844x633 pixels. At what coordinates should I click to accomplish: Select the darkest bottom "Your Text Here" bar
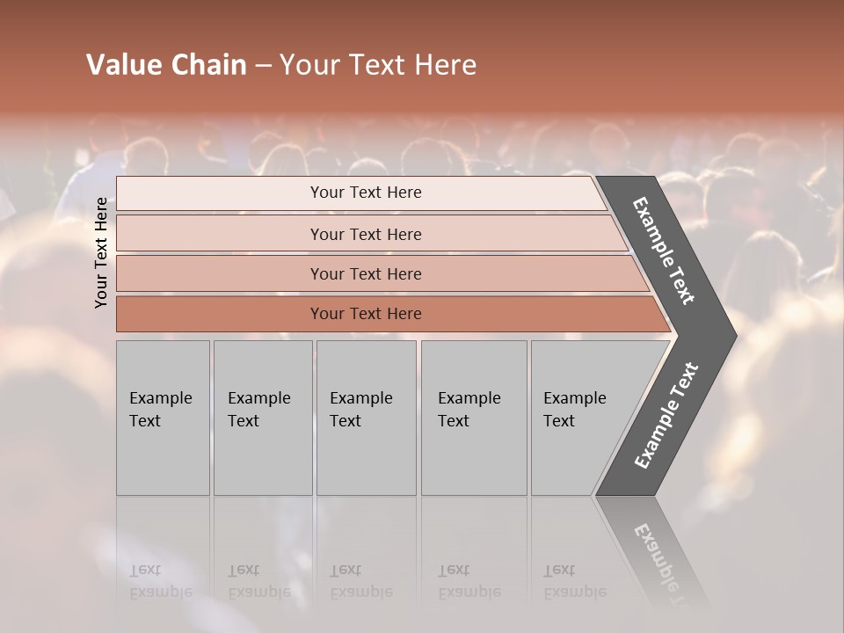pos(366,314)
